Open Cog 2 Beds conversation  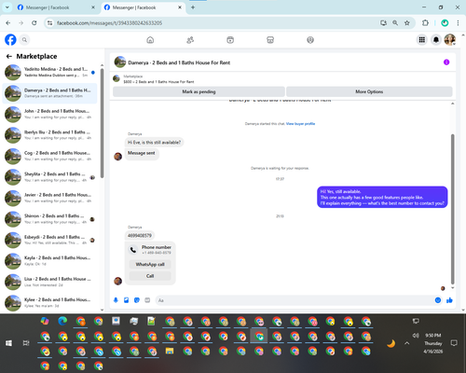click(49, 156)
